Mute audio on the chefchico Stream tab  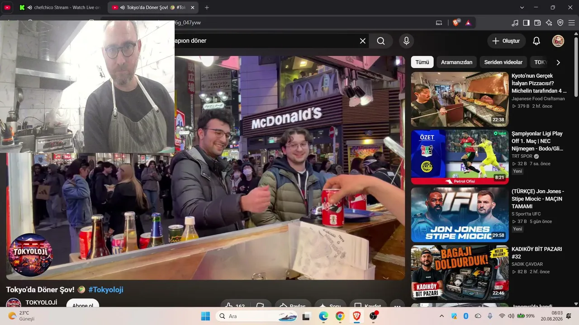pos(29,8)
